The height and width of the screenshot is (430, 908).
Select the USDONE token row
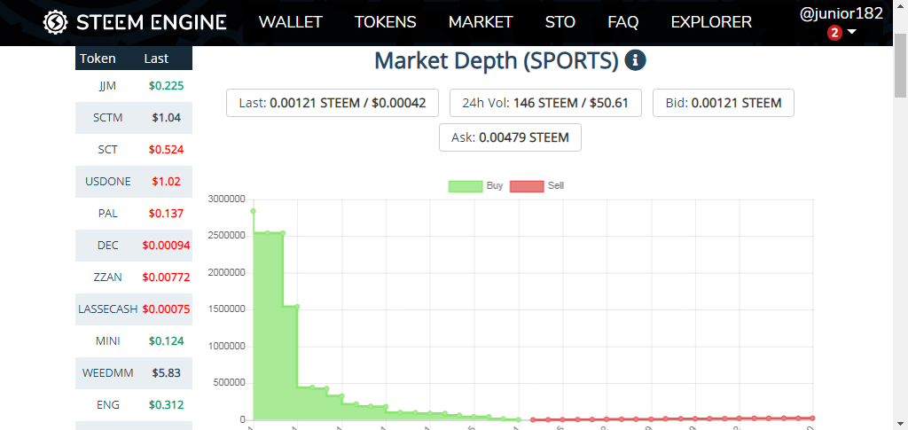click(134, 182)
